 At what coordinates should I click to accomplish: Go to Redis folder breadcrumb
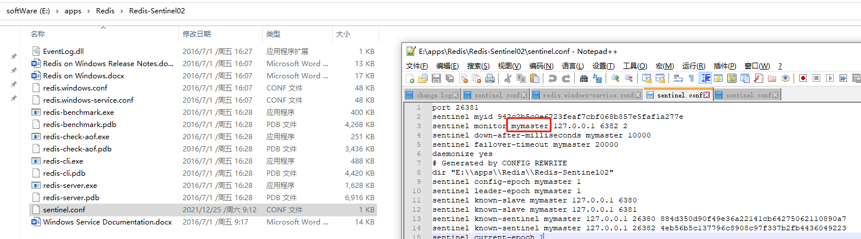click(x=105, y=10)
